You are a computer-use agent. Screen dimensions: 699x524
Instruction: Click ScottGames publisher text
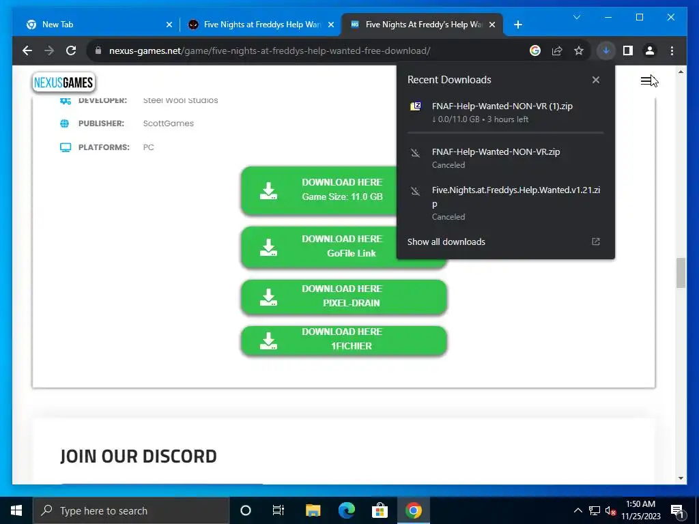[x=169, y=123]
